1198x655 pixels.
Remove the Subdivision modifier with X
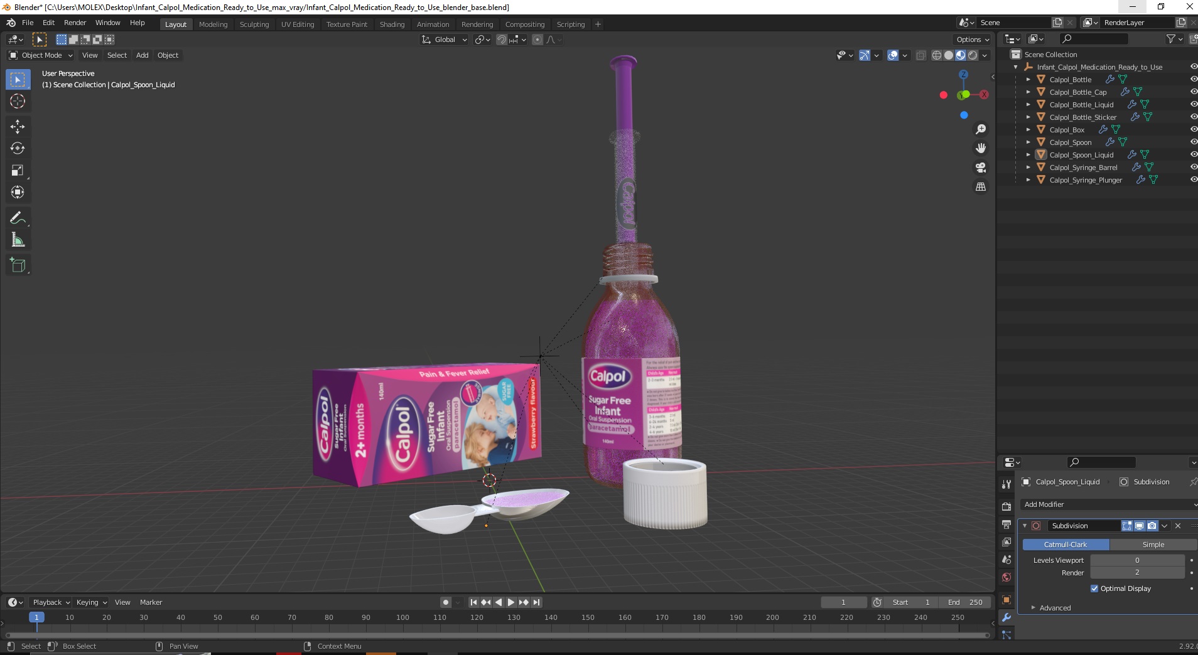(1178, 526)
